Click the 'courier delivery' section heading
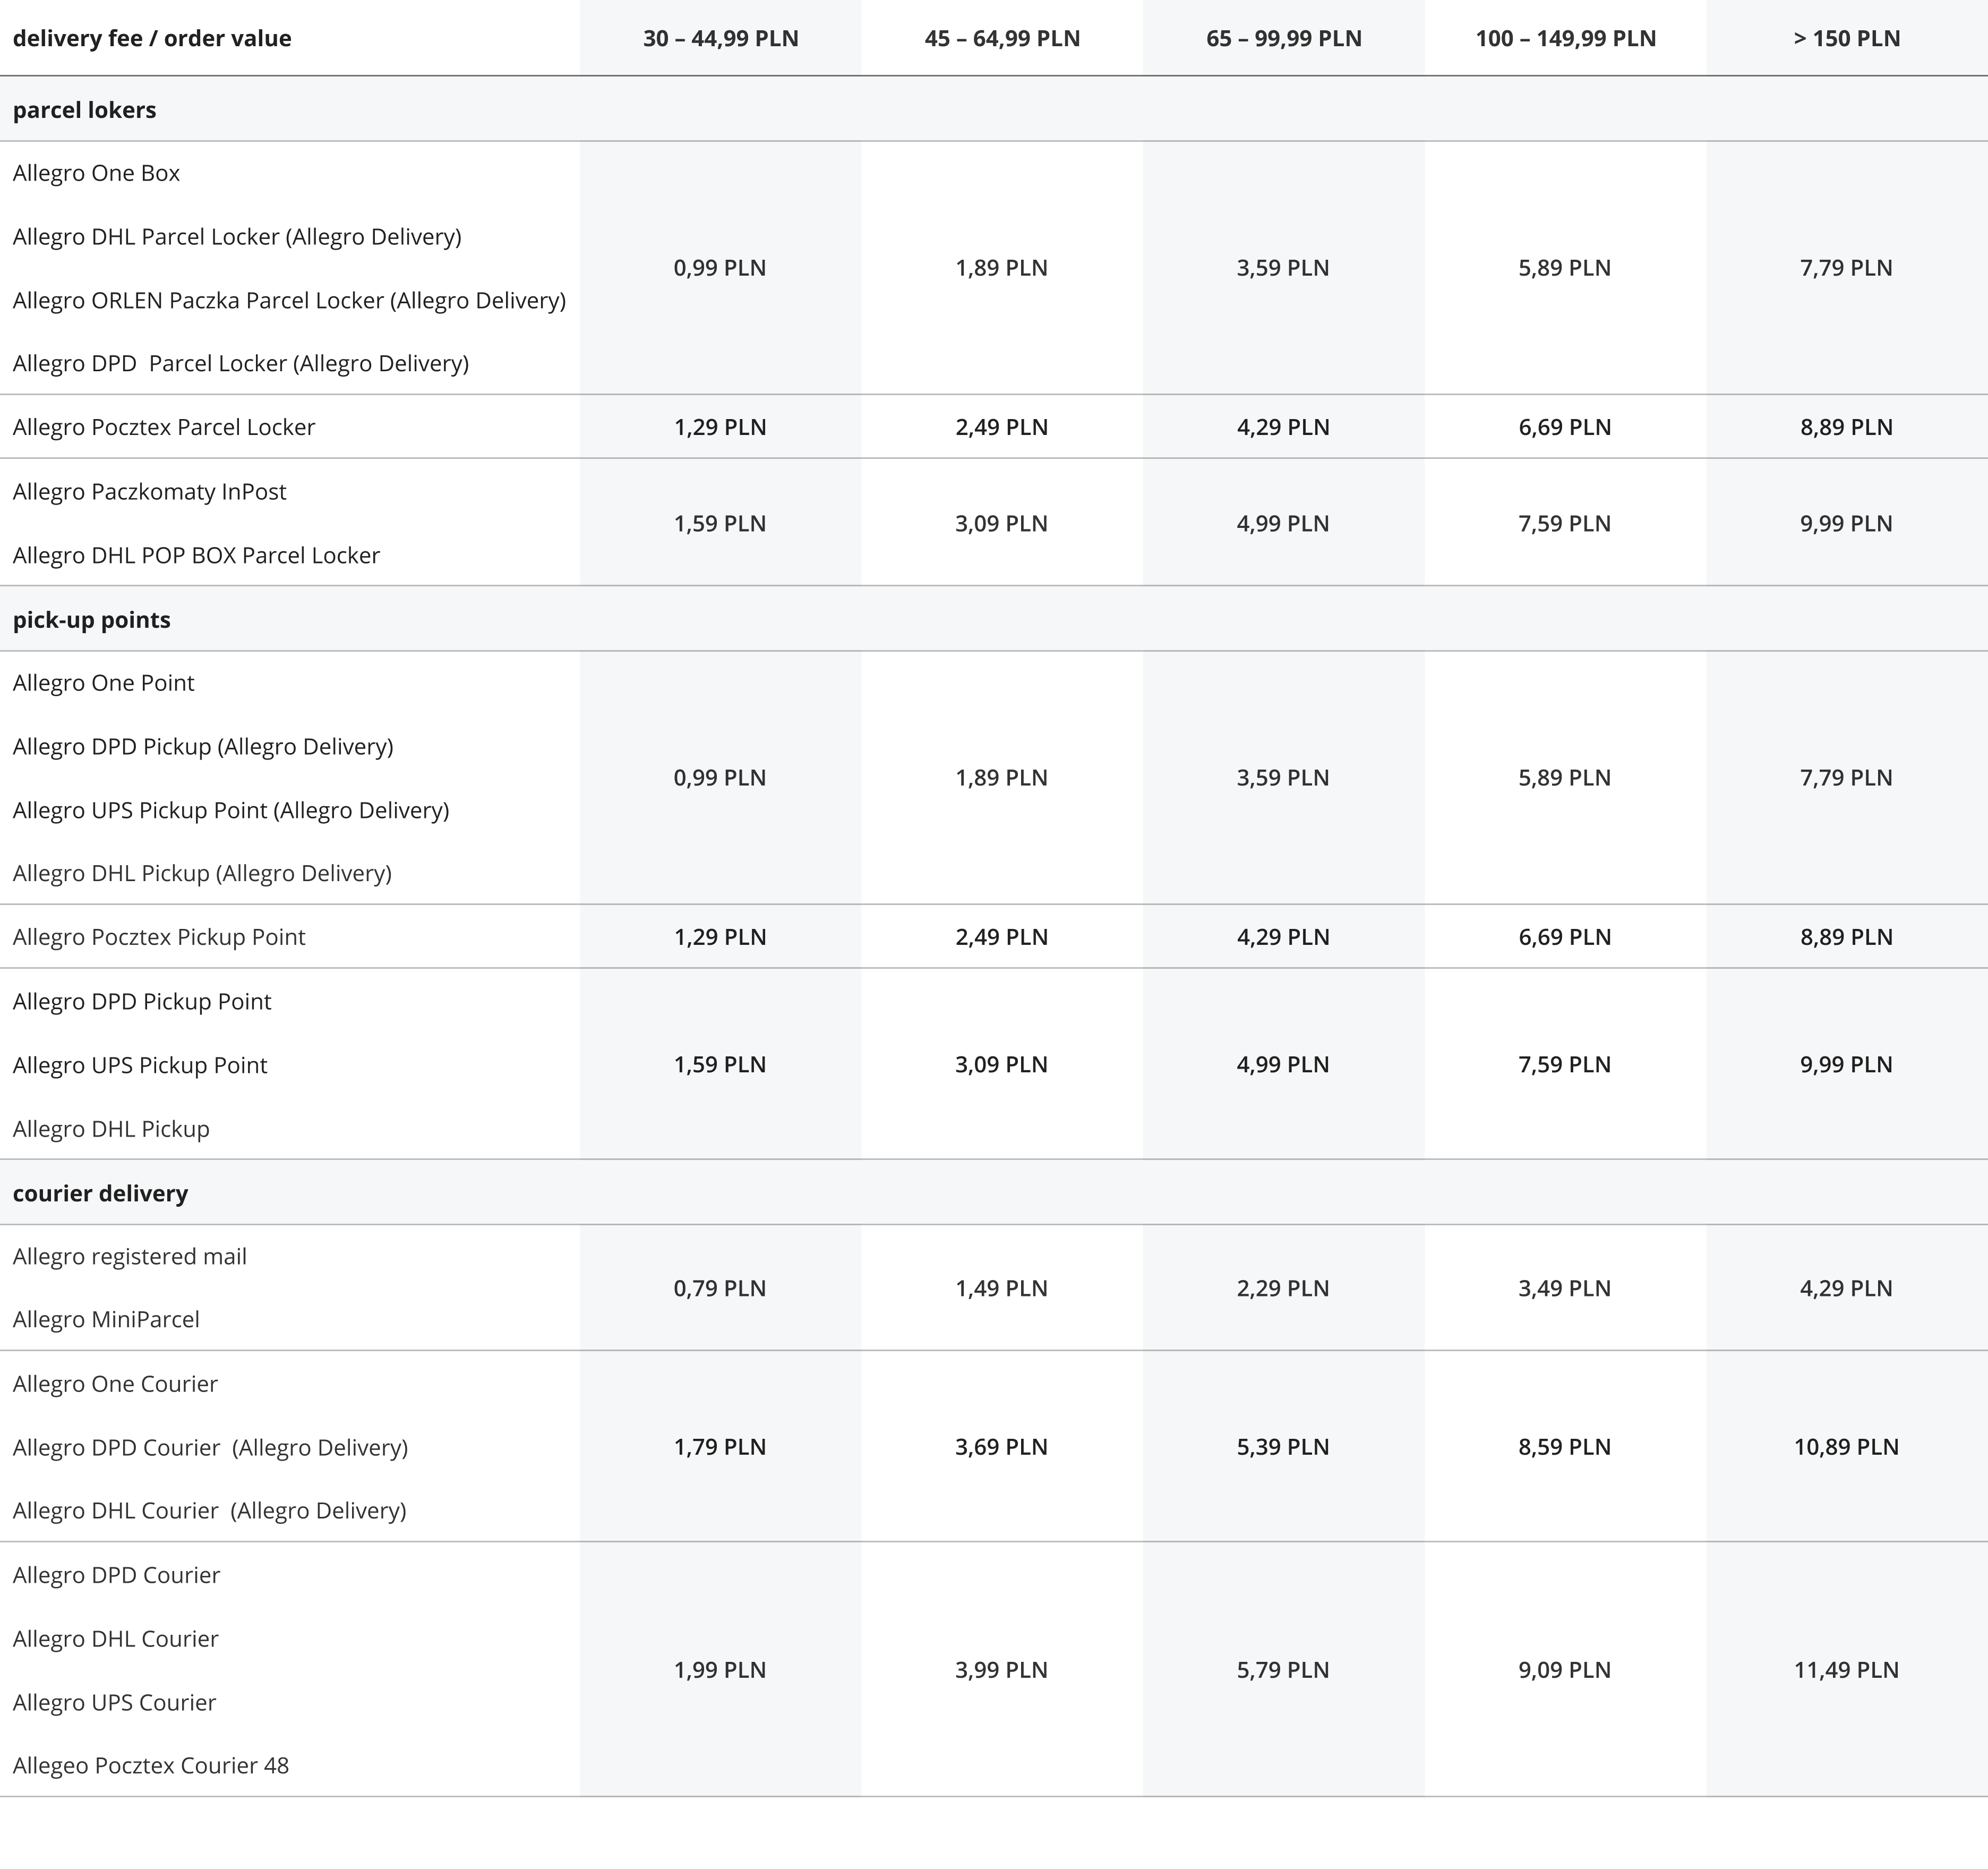Image resolution: width=1988 pixels, height=1869 pixels. tap(100, 1193)
